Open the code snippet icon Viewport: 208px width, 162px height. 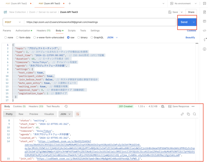[204, 30]
